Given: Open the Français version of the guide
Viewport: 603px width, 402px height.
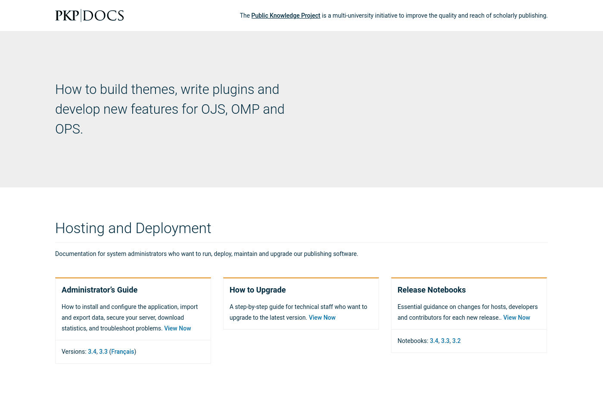Looking at the screenshot, I should pyautogui.click(x=122, y=352).
